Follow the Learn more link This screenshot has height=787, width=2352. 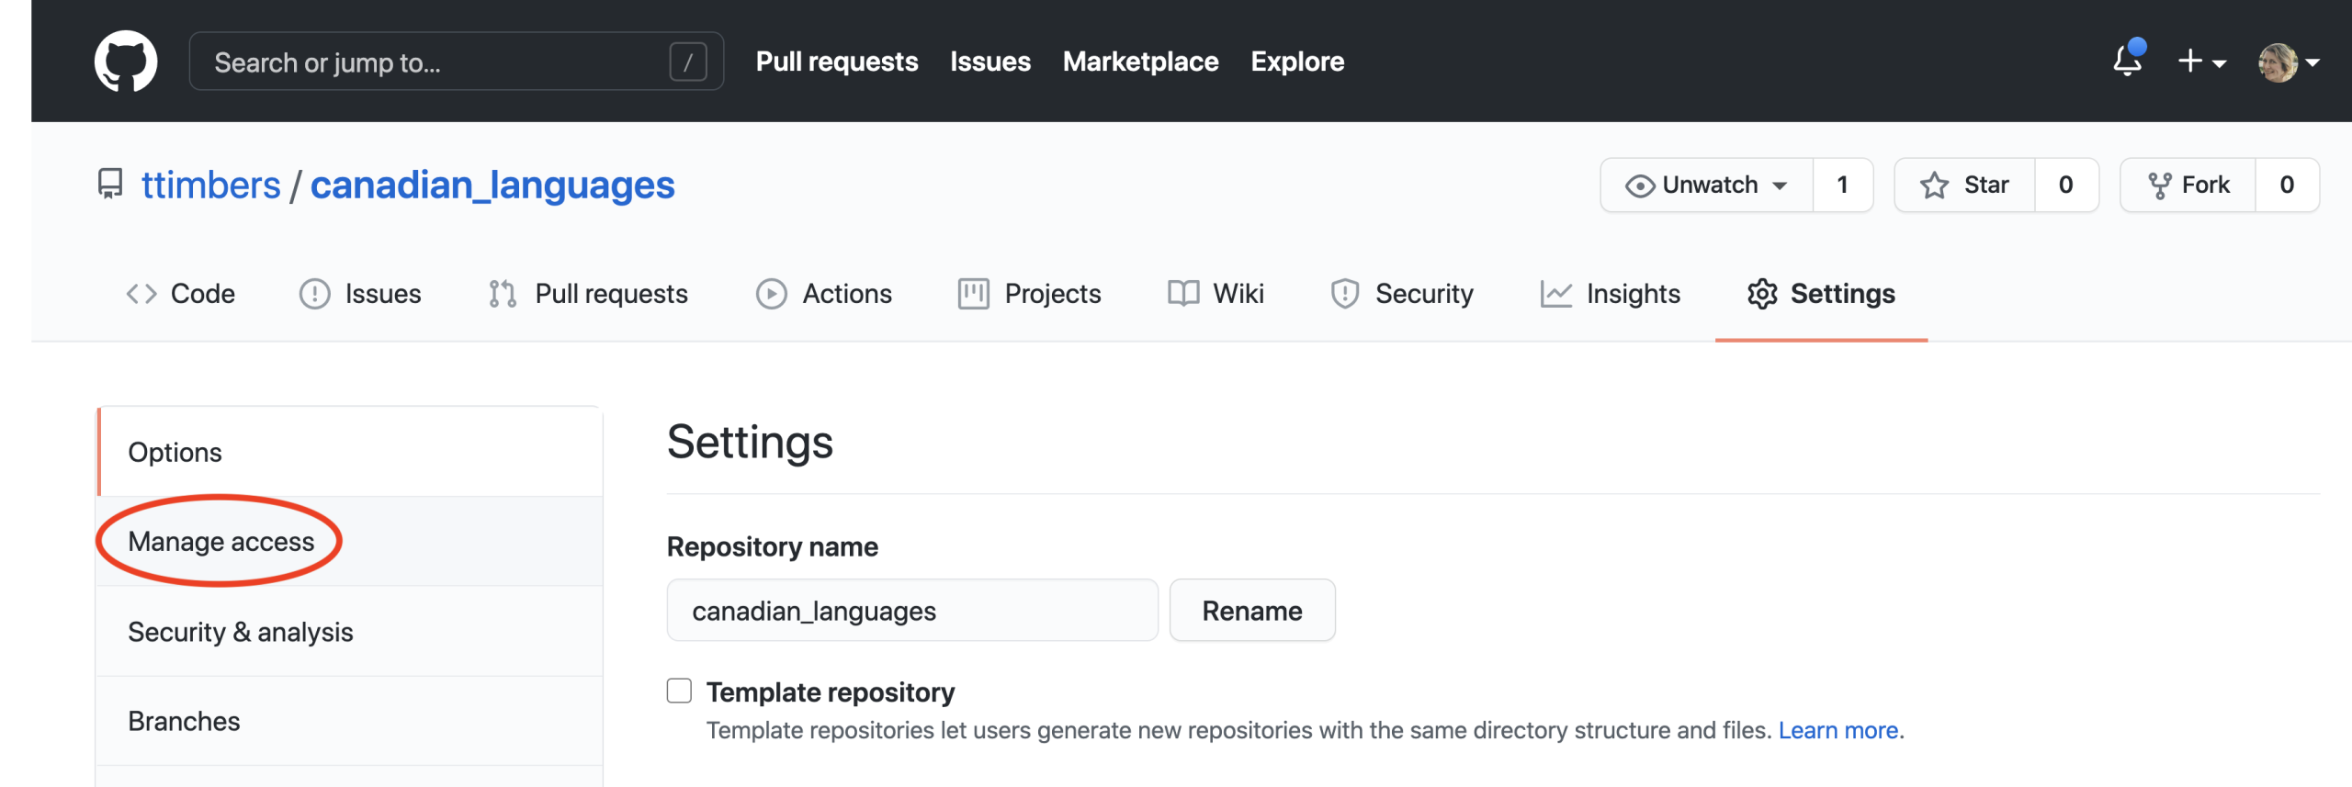(1838, 730)
